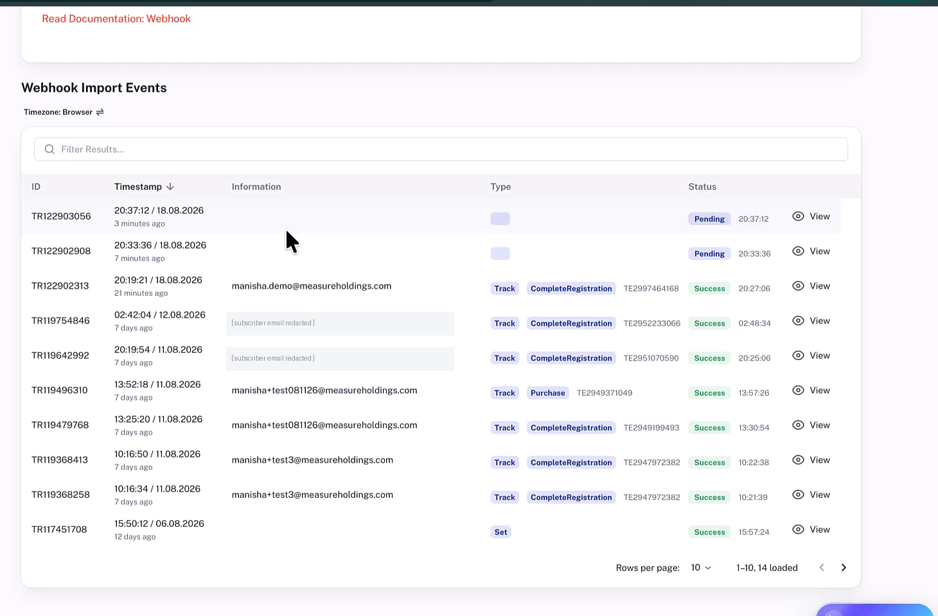Click the Webhook Import Events heading

point(94,88)
